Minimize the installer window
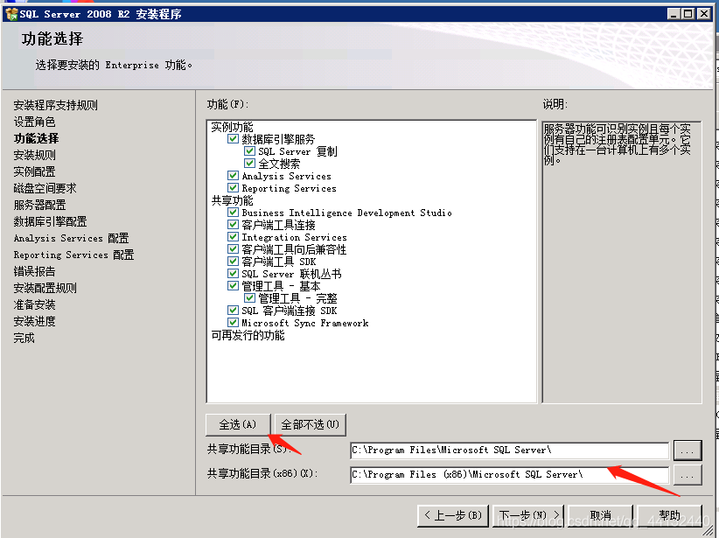 (674, 14)
